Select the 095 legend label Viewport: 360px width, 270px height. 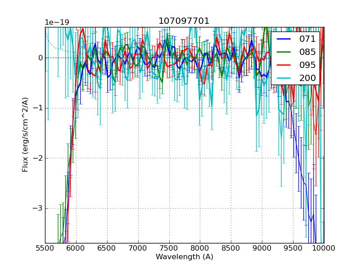click(307, 65)
